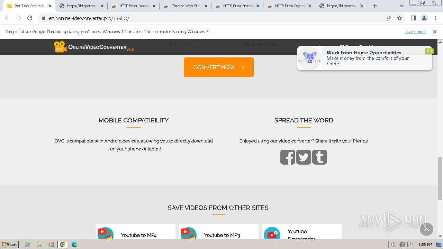The width and height of the screenshot is (443, 249).
Task: Open the Chrome profile avatar
Action: click(x=424, y=18)
